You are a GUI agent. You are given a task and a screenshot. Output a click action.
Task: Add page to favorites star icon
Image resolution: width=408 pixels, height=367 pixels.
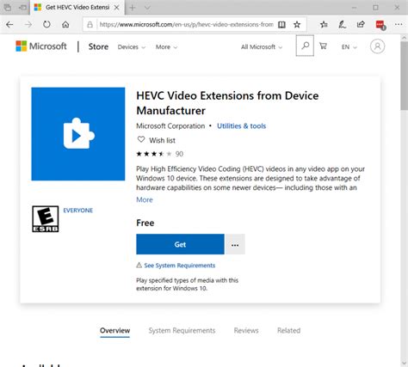297,25
